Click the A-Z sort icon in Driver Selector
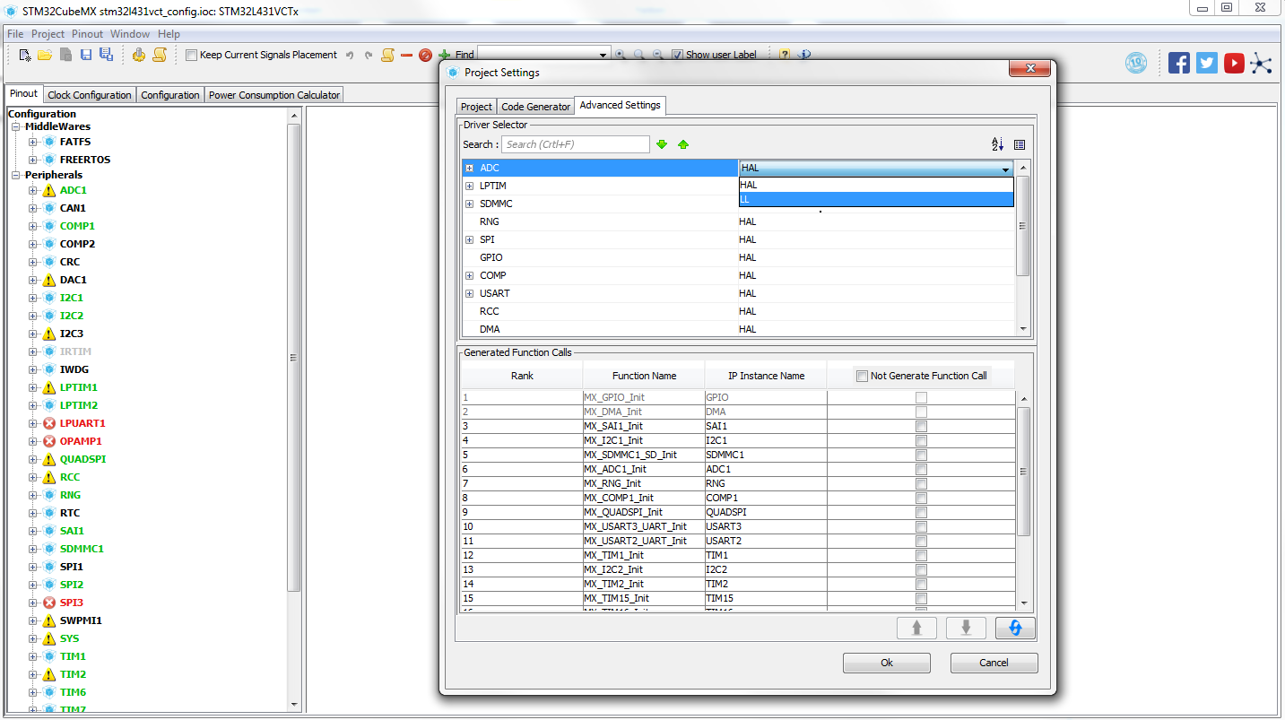 pyautogui.click(x=997, y=144)
